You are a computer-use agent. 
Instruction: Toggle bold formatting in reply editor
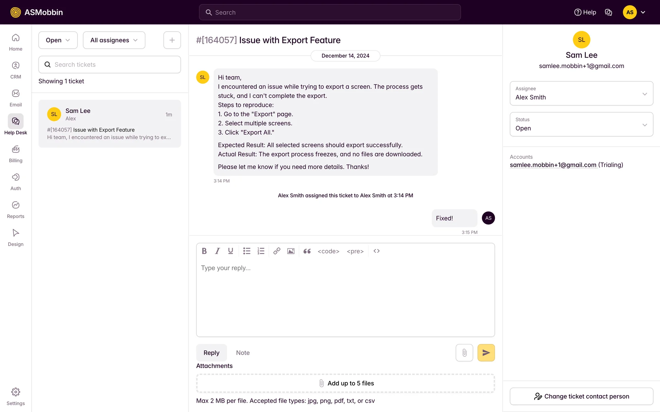[204, 251]
